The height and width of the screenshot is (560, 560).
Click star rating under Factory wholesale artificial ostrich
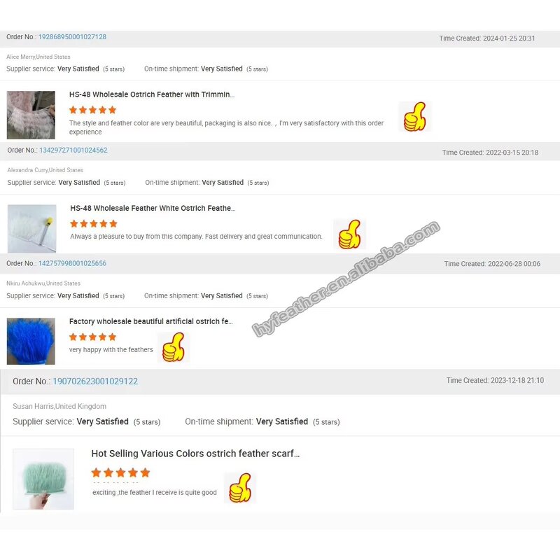(x=93, y=337)
